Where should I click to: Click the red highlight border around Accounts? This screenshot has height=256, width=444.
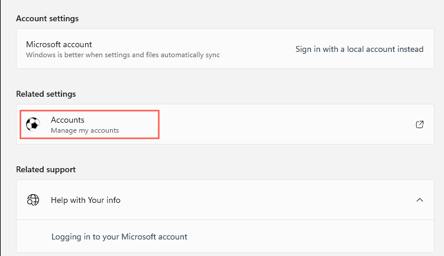tap(158, 124)
